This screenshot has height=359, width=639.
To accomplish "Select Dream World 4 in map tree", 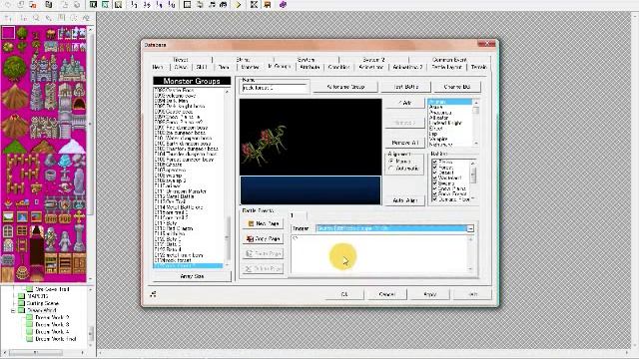I will [x=51, y=331].
